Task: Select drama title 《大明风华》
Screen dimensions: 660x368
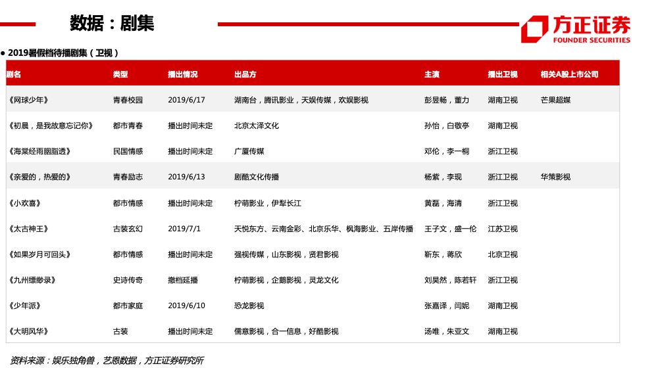Action: tap(28, 331)
